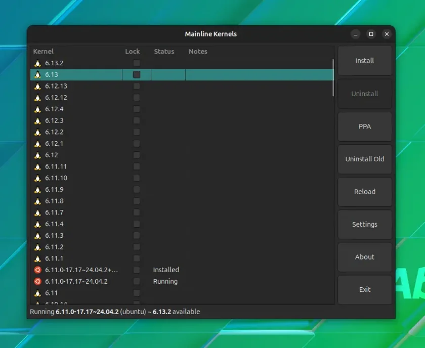The width and height of the screenshot is (425, 348).
Task: Select kernel 6.11.0-17.17~24.04.2 marked Running
Action: [182, 281]
